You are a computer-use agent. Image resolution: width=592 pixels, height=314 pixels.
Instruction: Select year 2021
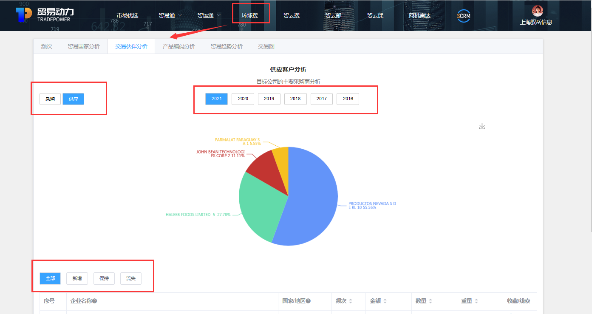[217, 99]
